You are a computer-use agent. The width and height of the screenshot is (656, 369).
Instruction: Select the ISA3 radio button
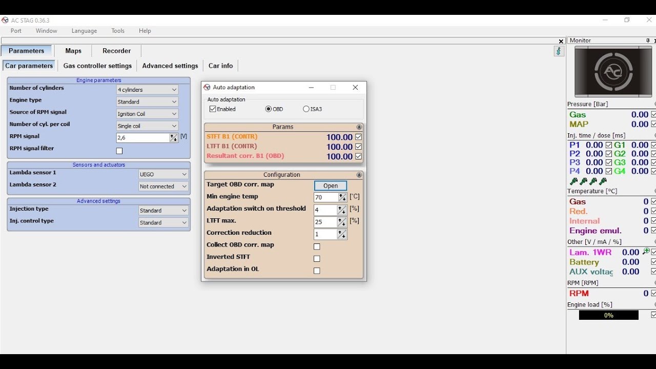point(306,109)
